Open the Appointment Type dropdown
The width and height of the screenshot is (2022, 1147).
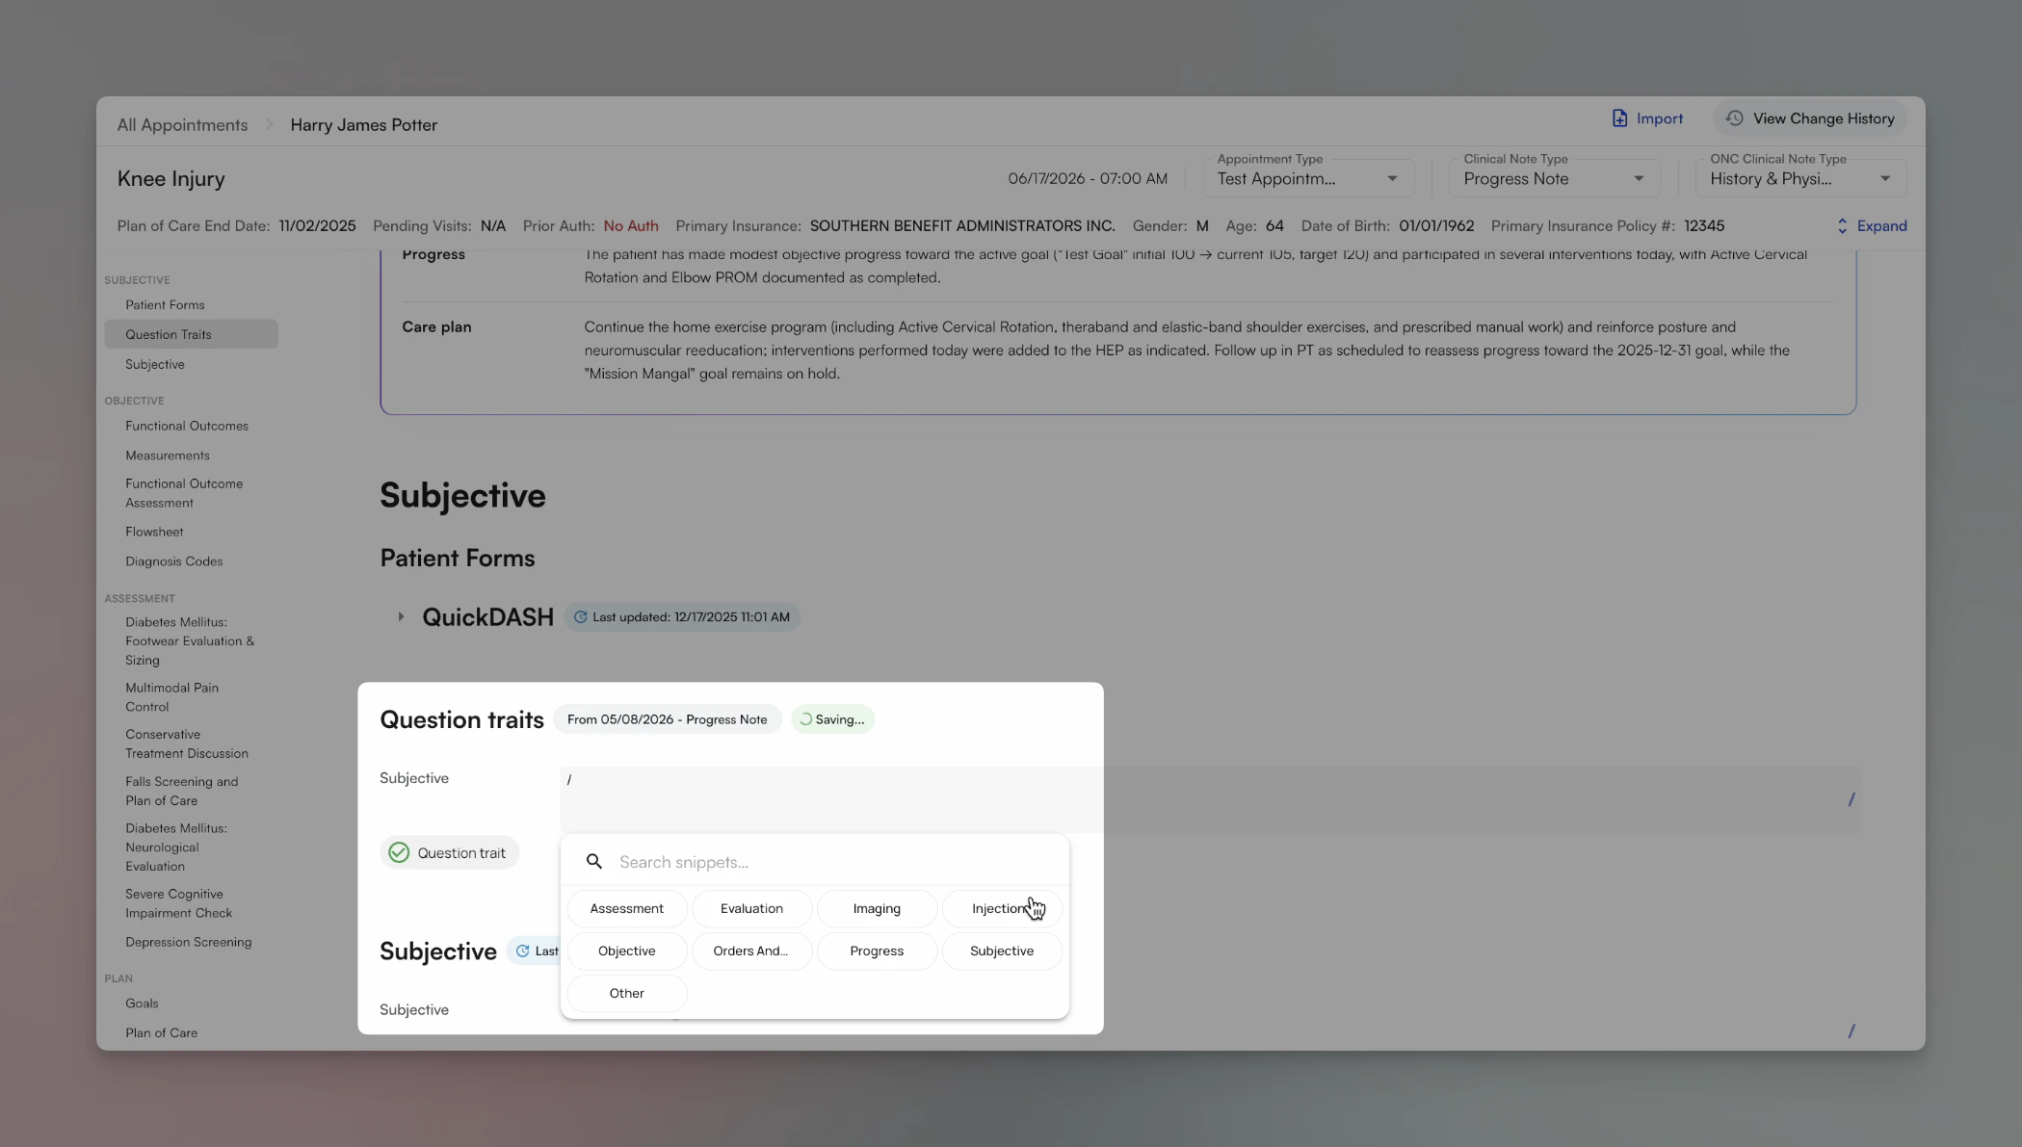(1391, 178)
